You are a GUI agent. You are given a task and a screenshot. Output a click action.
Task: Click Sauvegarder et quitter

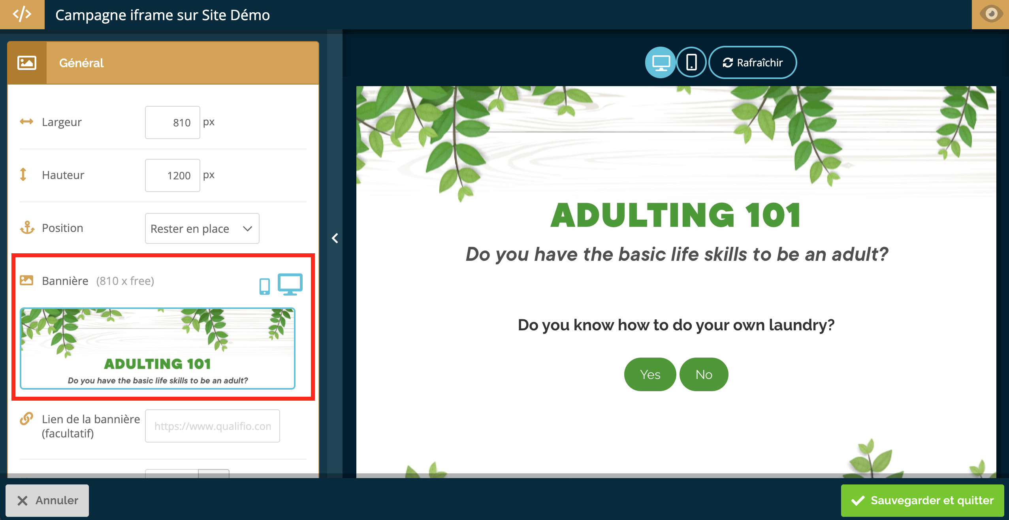(922, 500)
